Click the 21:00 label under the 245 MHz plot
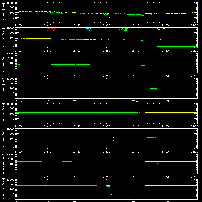 [18, 26]
